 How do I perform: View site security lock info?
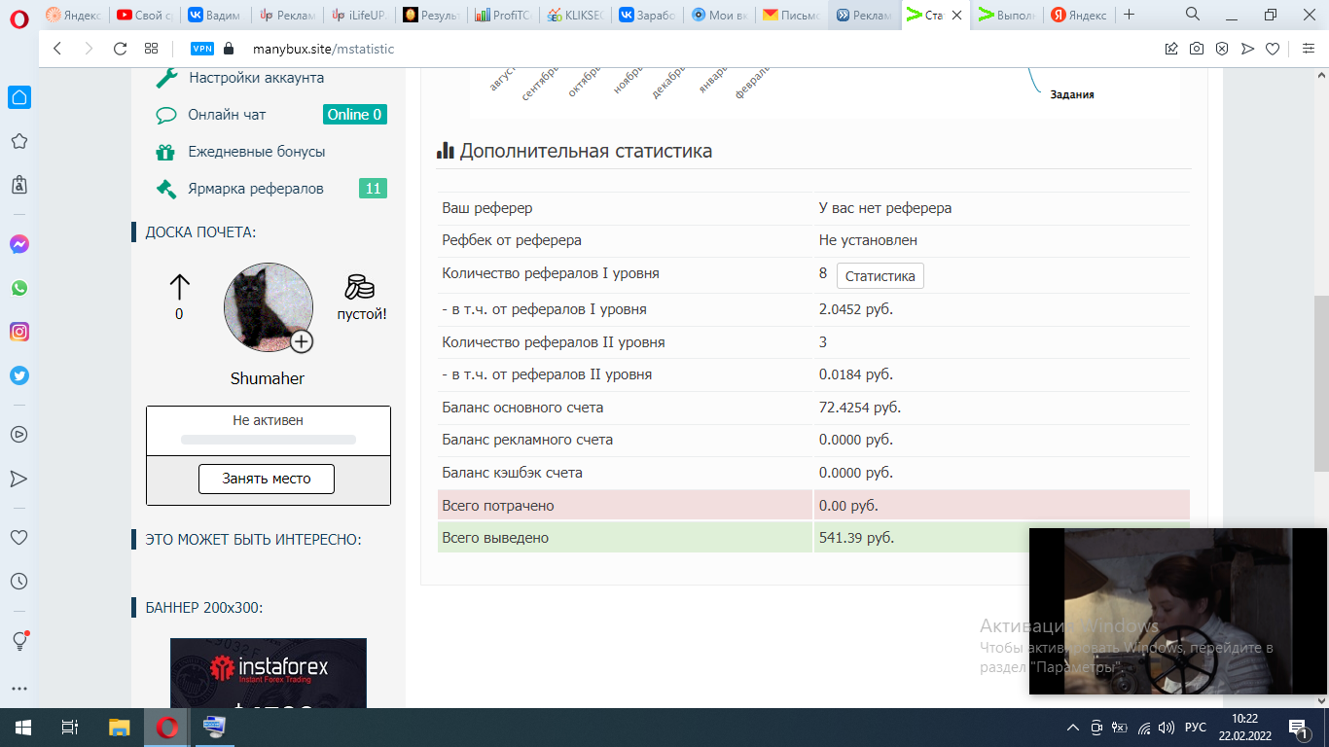(230, 49)
